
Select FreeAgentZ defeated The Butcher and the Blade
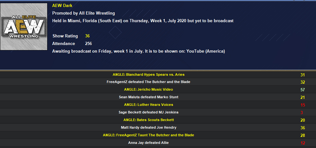coord(149,82)
